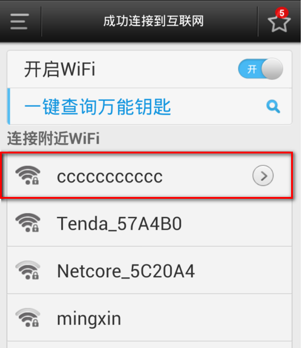The image size is (302, 348).
Task: Click the ccccccccccc WiFi signal icon
Action: click(28, 175)
